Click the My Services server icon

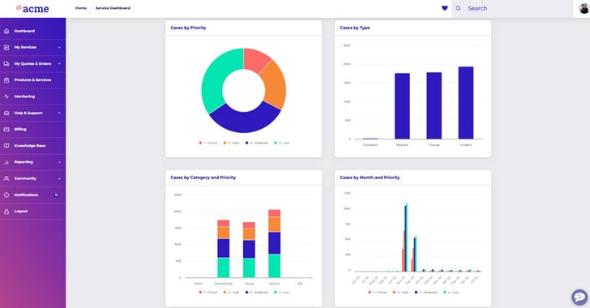6,48
